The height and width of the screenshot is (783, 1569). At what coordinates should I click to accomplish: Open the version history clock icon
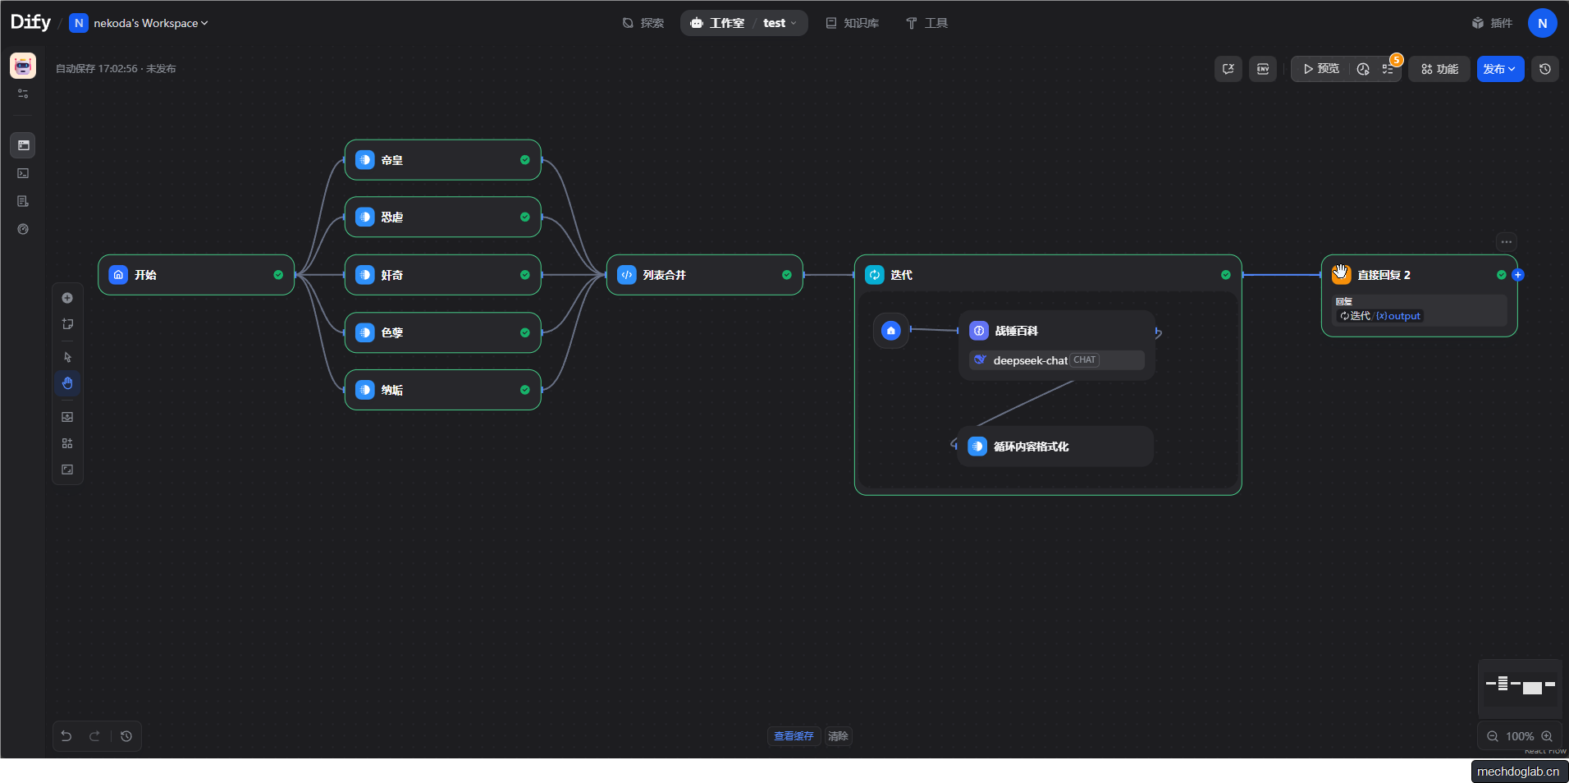click(1544, 69)
